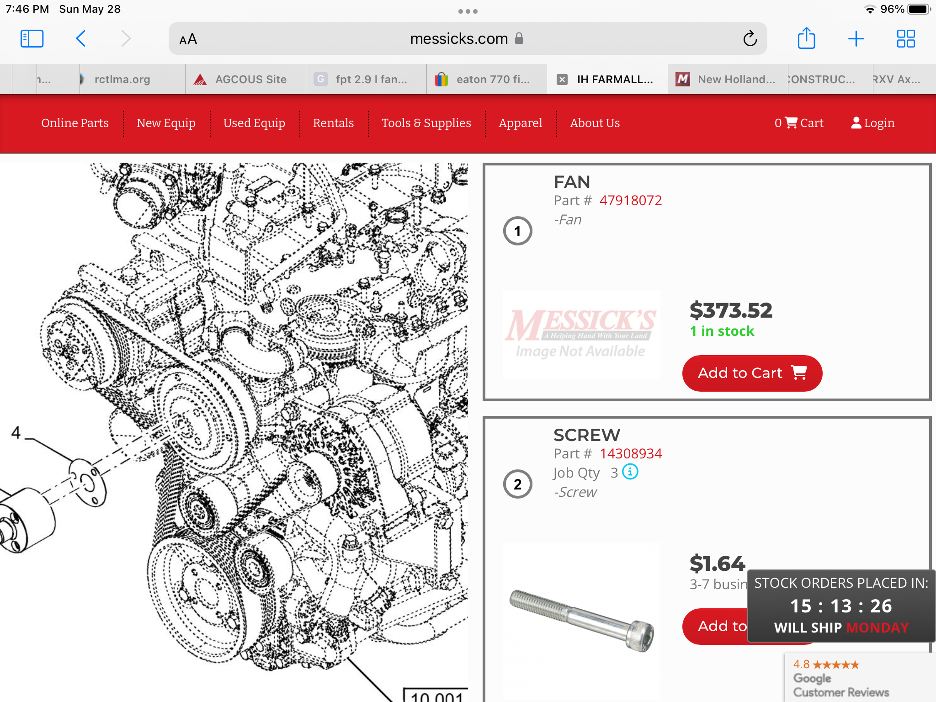Go back to the previous page
The width and height of the screenshot is (936, 702).
pyautogui.click(x=81, y=39)
